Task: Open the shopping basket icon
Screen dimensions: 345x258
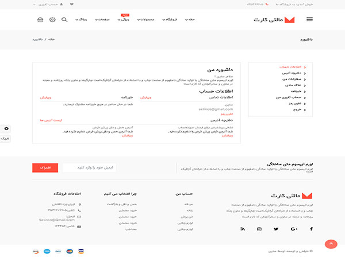Action: click(40, 19)
